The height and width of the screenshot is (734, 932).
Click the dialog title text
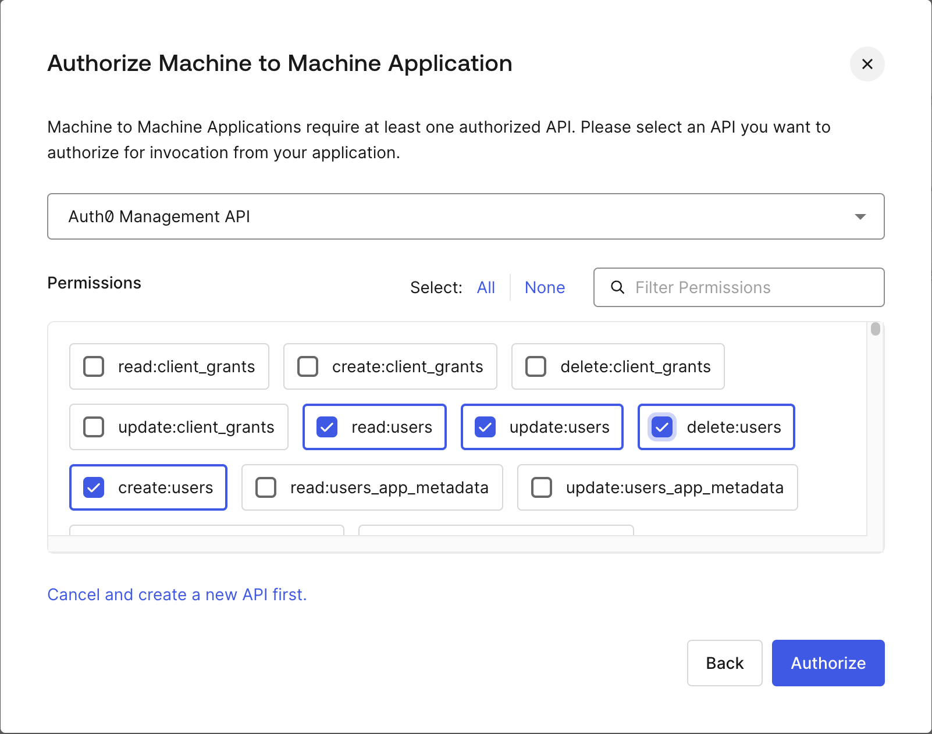coord(280,63)
